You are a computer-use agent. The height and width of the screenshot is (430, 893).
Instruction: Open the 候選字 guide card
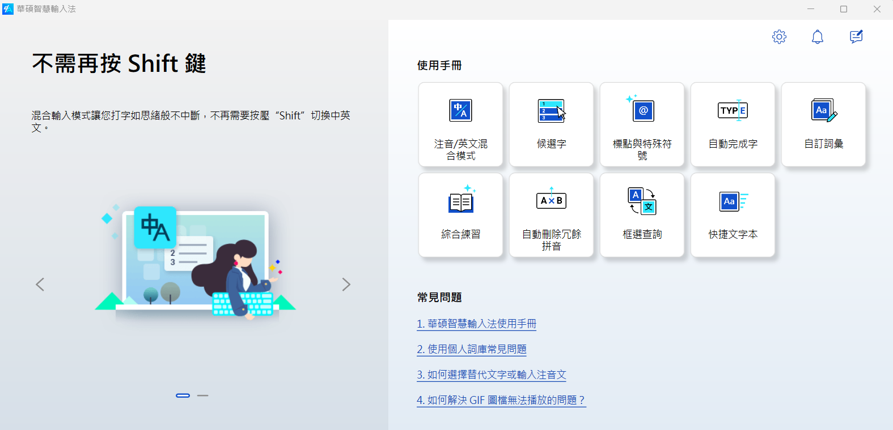pos(551,124)
